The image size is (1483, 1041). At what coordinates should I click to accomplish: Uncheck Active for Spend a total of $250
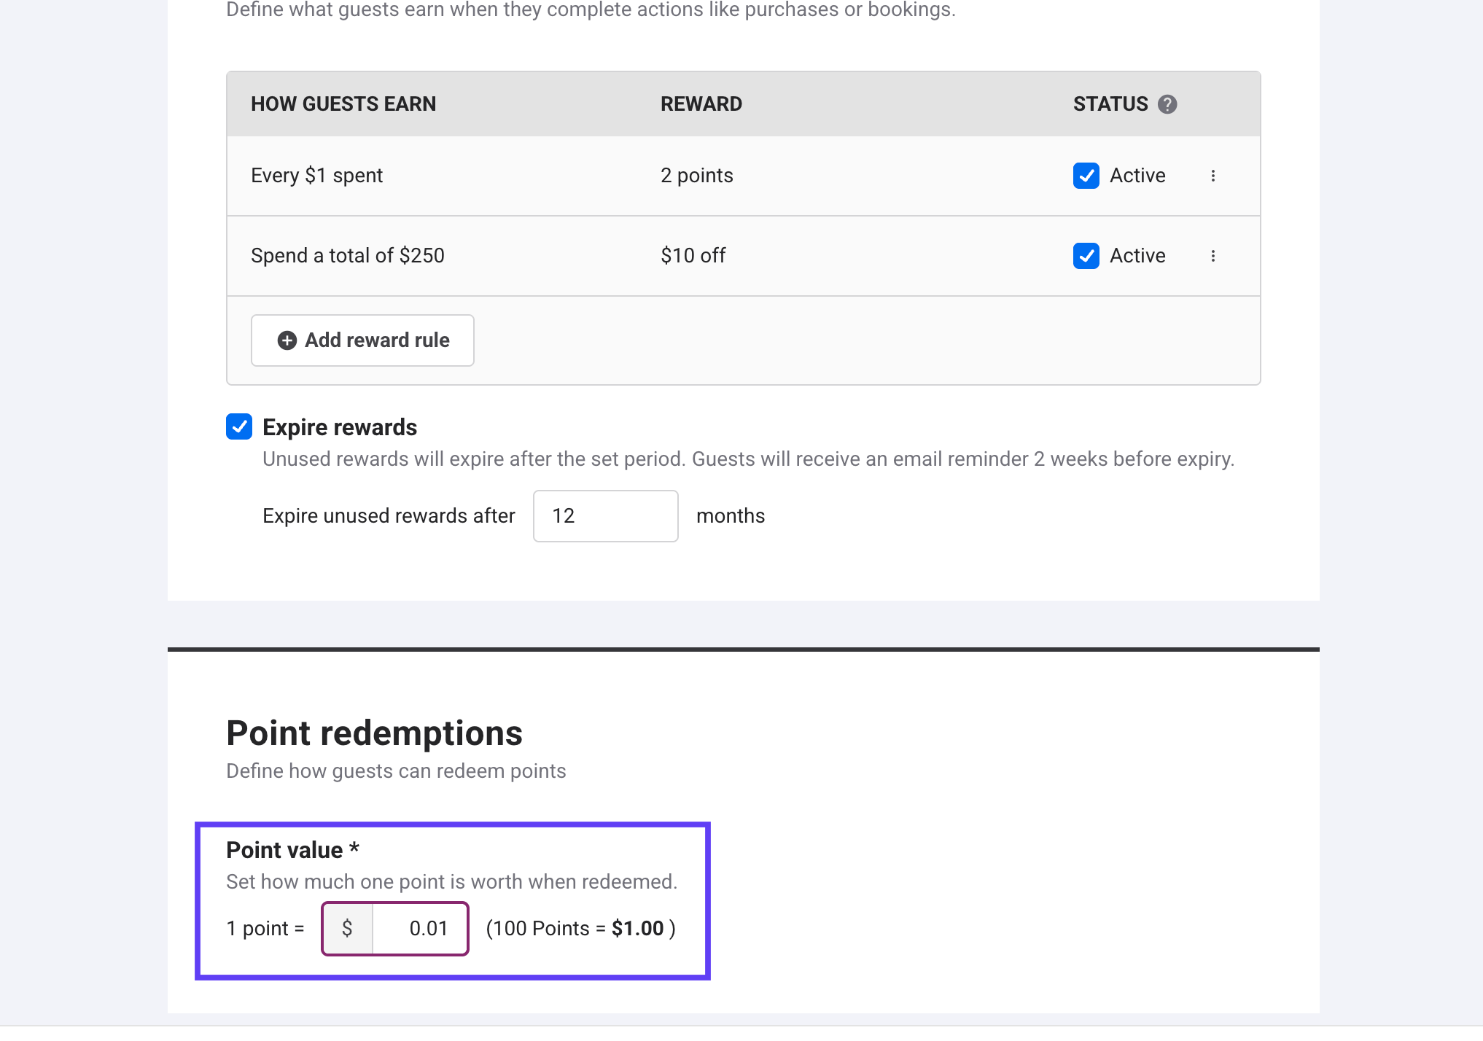coord(1086,256)
